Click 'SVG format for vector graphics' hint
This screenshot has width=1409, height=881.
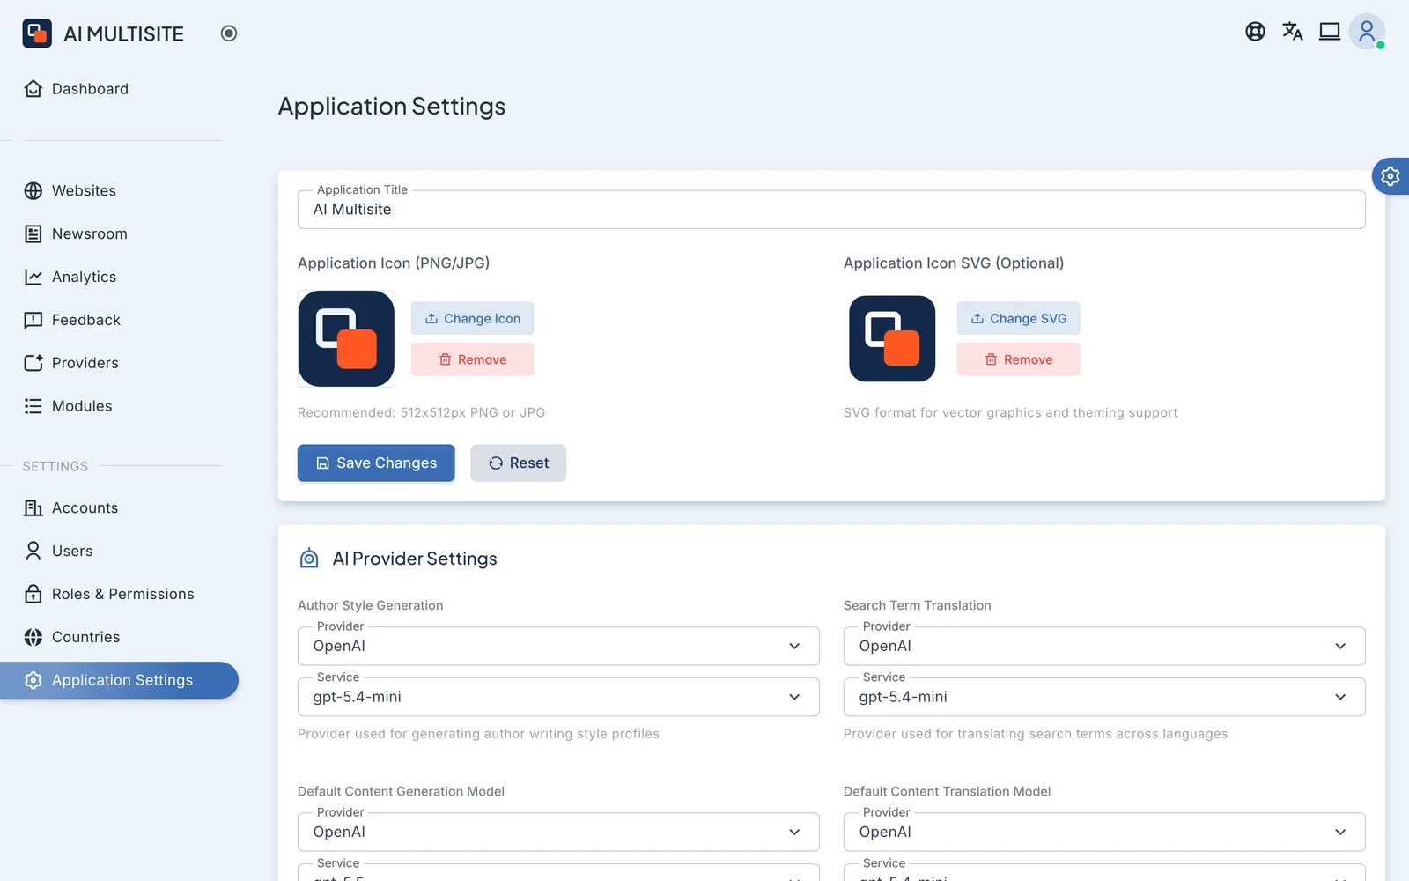coord(1010,412)
